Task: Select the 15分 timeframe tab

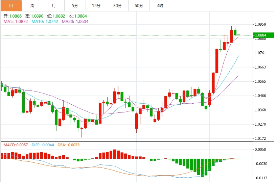Action: point(96,6)
